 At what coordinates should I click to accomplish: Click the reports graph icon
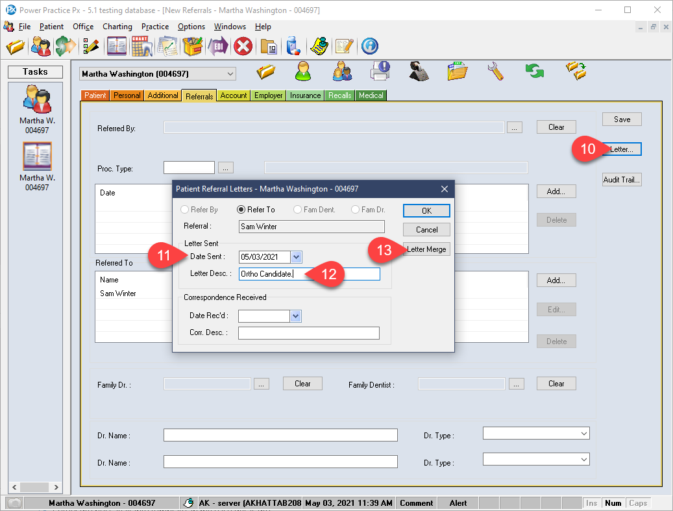(168, 46)
